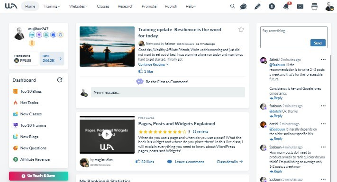
Task: Send the chat message
Action: 318,43
